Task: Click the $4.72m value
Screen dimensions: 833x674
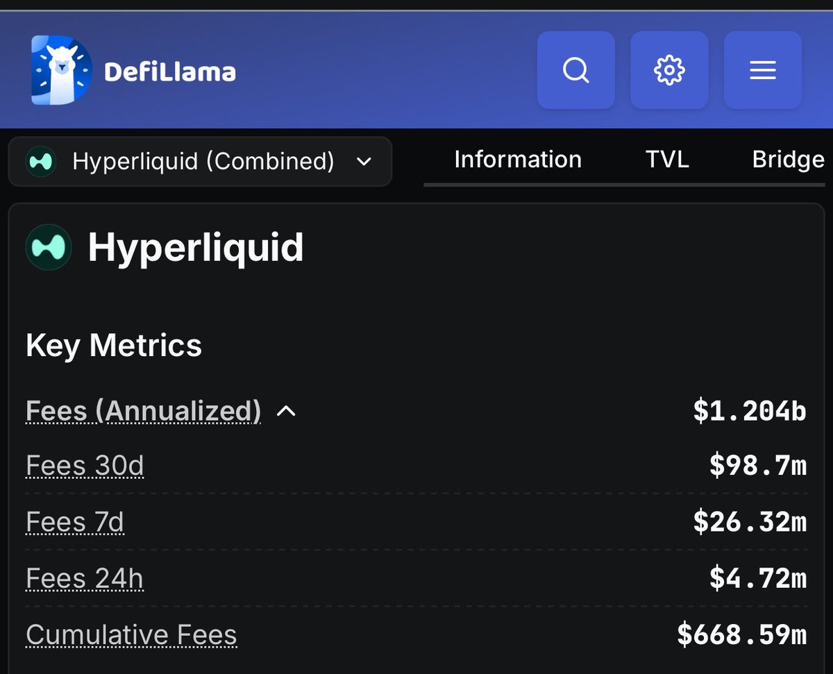Action: click(x=758, y=578)
